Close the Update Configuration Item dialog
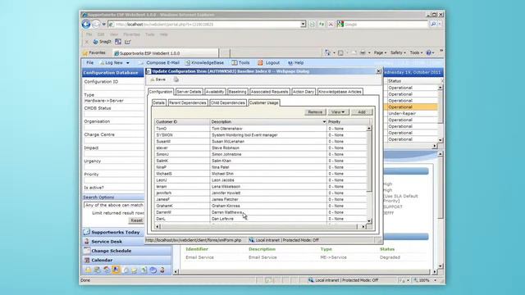 (x=378, y=71)
